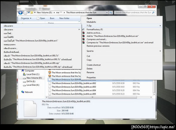Click the Name column header
The width and height of the screenshot is (176, 130).
point(51,23)
